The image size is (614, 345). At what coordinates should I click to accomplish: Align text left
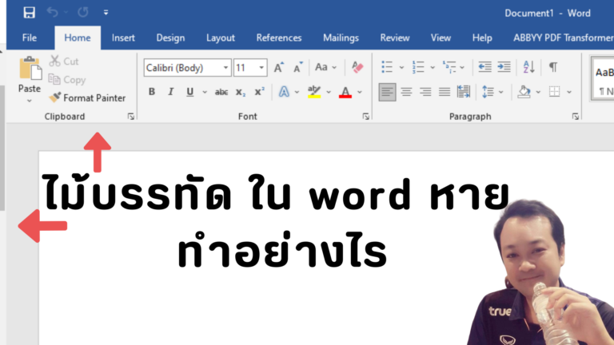tap(387, 92)
